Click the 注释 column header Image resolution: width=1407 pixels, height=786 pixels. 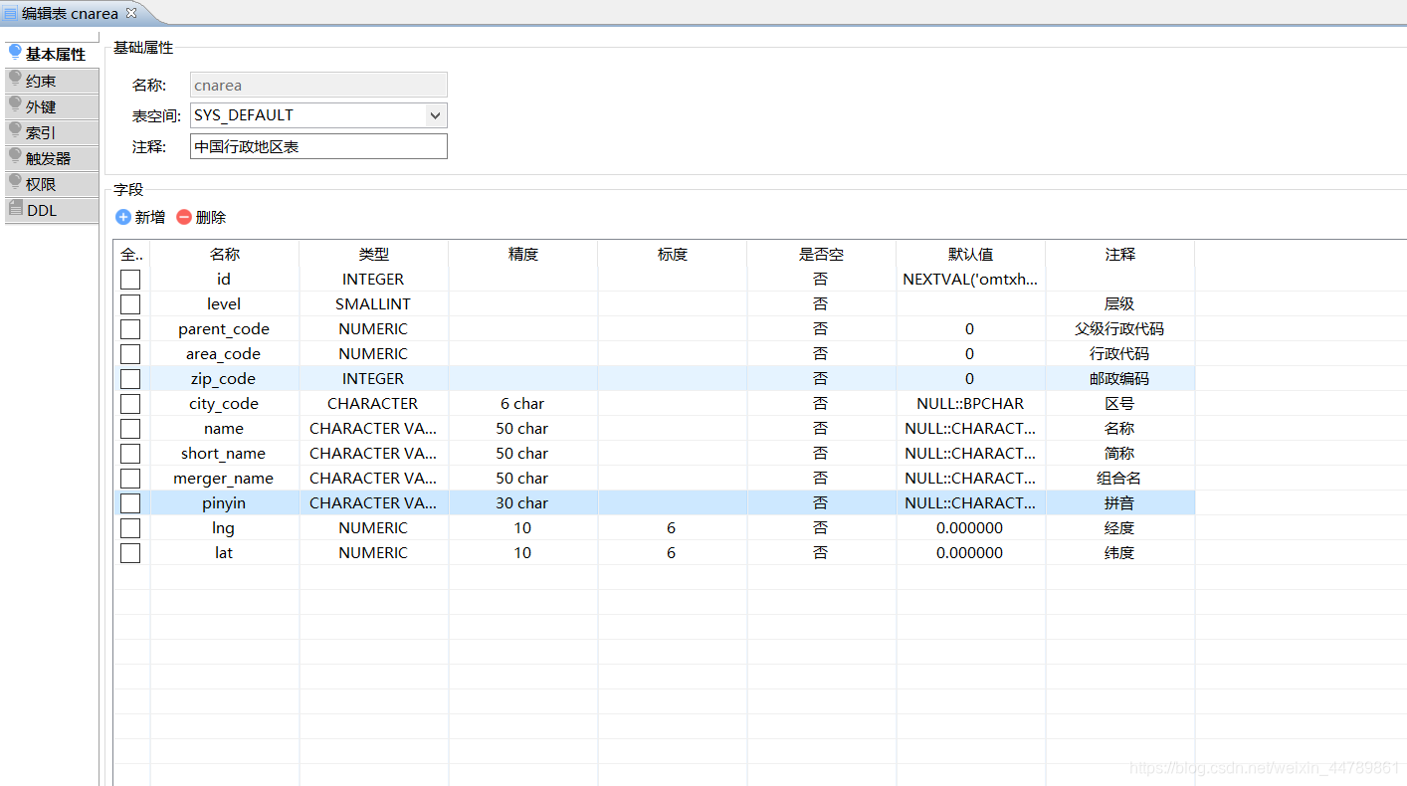[x=1119, y=255]
